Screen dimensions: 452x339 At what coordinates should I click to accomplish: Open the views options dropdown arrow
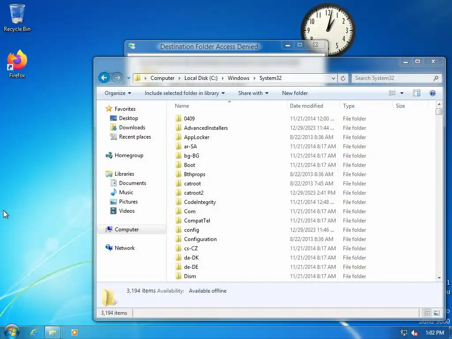(x=402, y=93)
